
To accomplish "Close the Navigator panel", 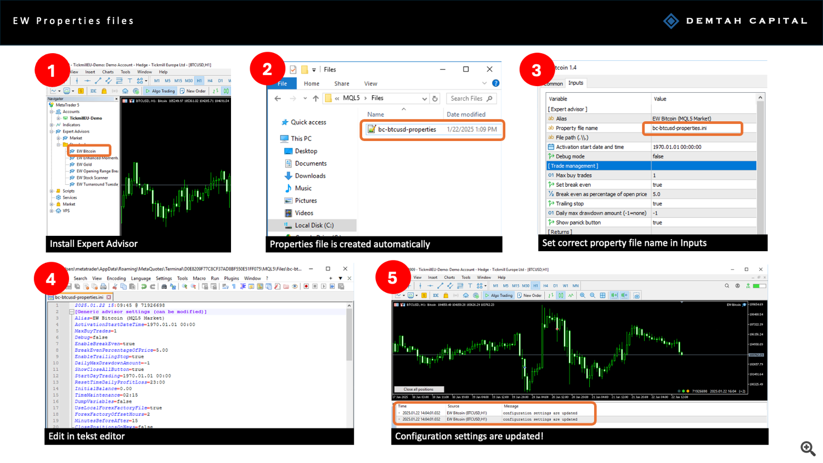I will 116,99.
